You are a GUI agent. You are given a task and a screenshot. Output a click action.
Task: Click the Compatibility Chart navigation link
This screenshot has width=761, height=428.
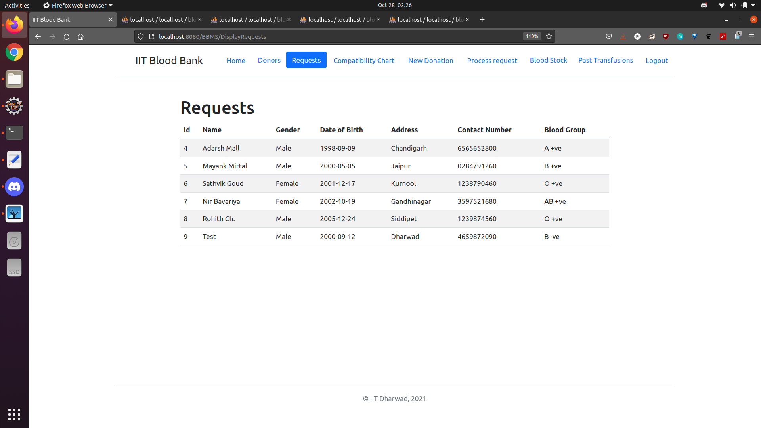point(364,60)
